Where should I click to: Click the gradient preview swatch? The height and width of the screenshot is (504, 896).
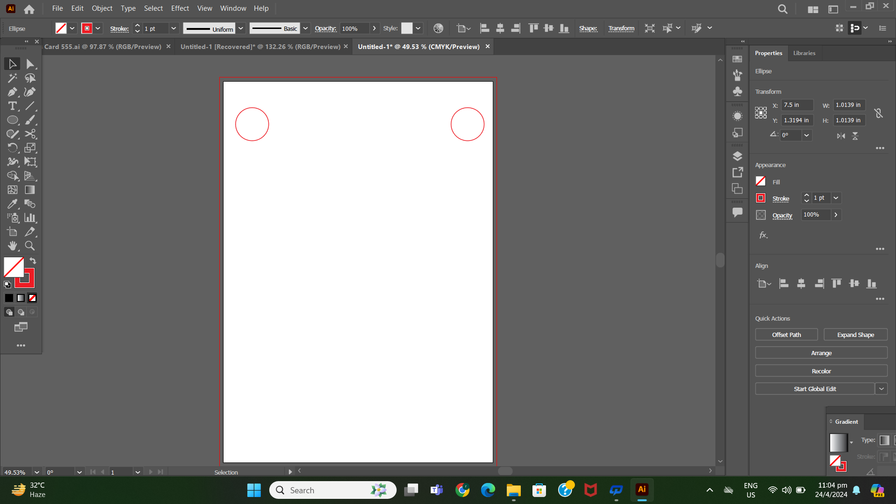click(839, 442)
